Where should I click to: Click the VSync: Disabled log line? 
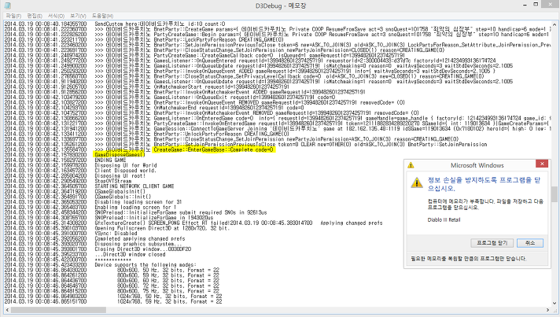click(x=116, y=234)
